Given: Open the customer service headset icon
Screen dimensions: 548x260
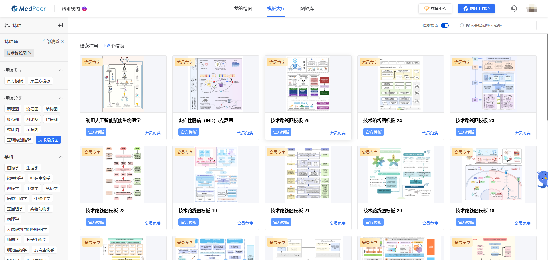Looking at the screenshot, I should [x=514, y=9].
